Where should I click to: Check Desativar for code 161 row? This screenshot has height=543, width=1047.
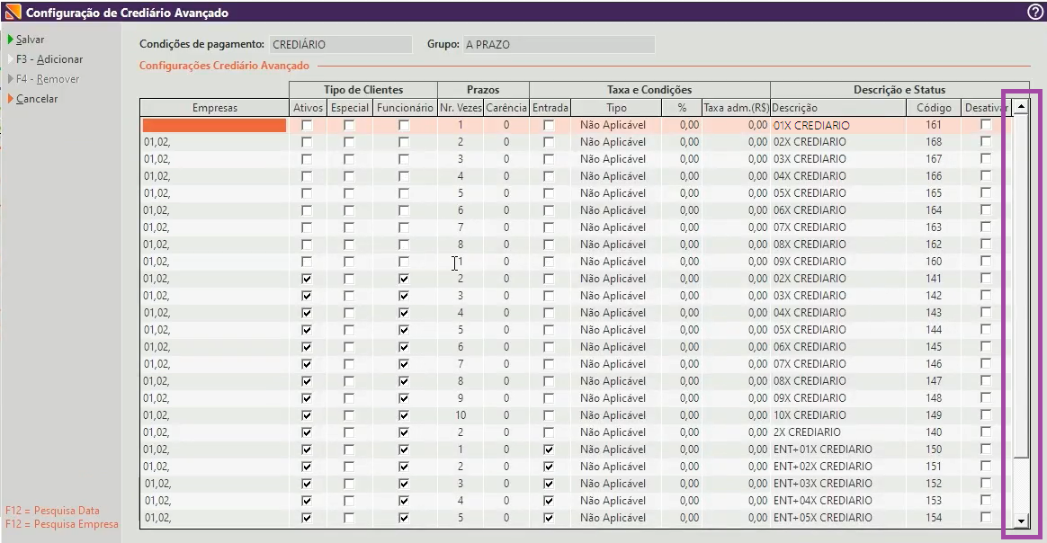pos(986,126)
